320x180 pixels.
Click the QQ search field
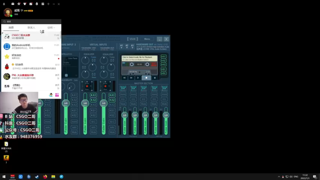(x=31, y=22)
